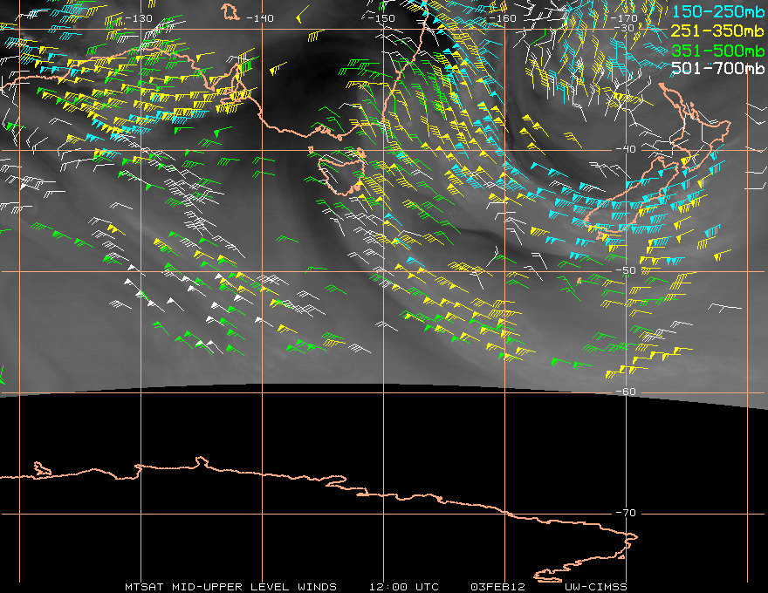The height and width of the screenshot is (593, 768).
Task: Click the -50 latitude label
Action: pos(626,270)
